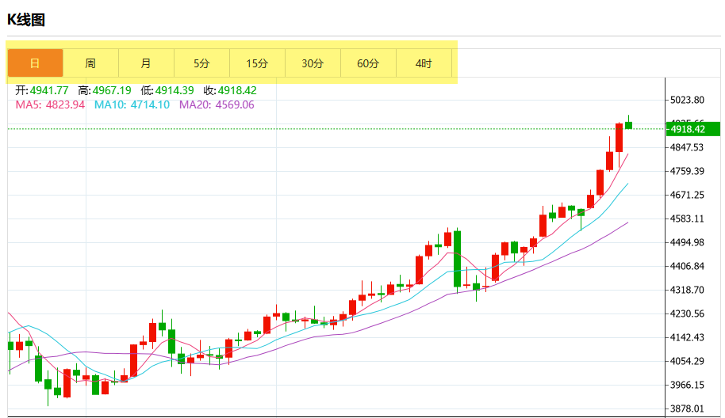Click the 低 low price 4914.39
725x418 pixels.
175,90
